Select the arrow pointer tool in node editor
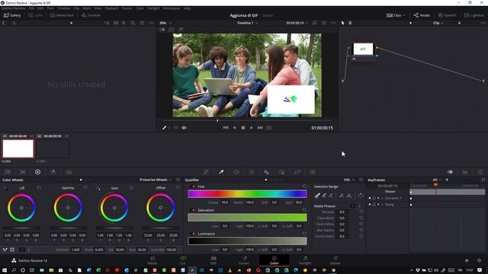Screen dimensions: 488x274 [x=343, y=23]
